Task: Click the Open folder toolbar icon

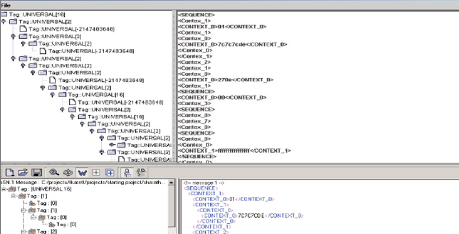Action: point(23,173)
